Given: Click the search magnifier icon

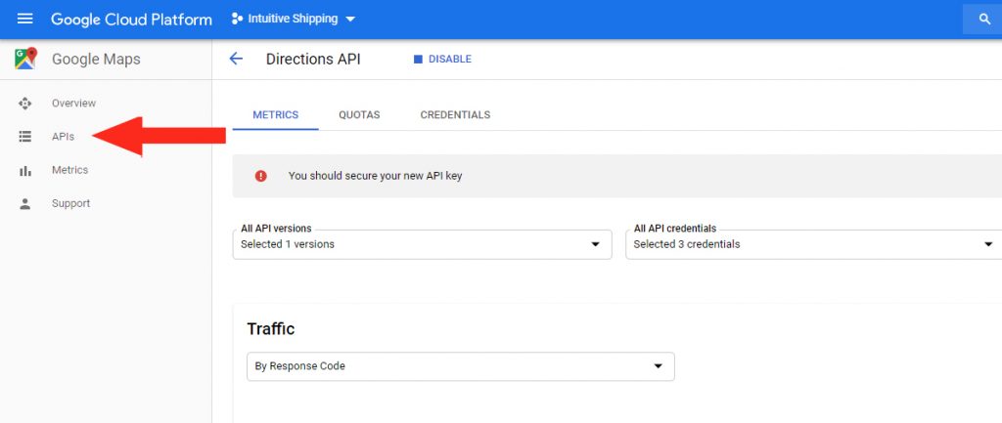Looking at the screenshot, I should pyautogui.click(x=984, y=20).
